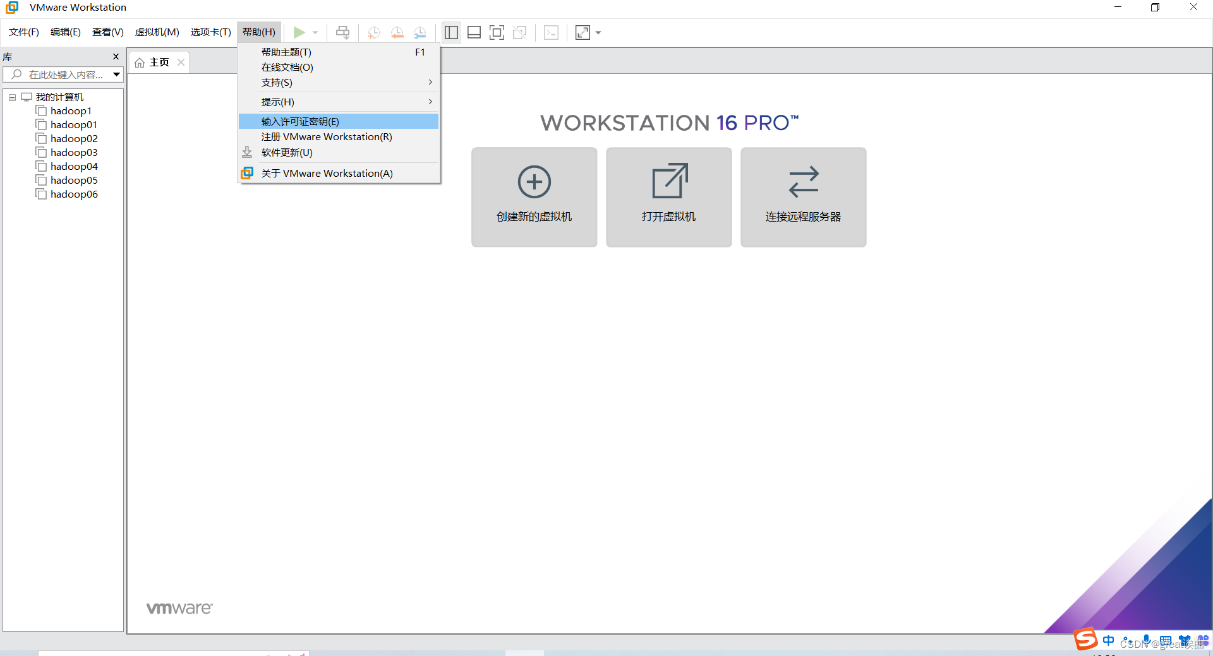Viewport: 1213px width, 656px height.
Task: Click the take snapshot clock icon
Action: [x=374, y=33]
